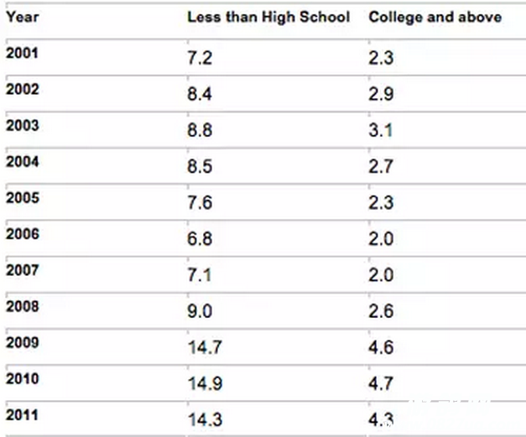Click the 9.0 value for 2008
This screenshot has width=526, height=437.
tap(200, 311)
